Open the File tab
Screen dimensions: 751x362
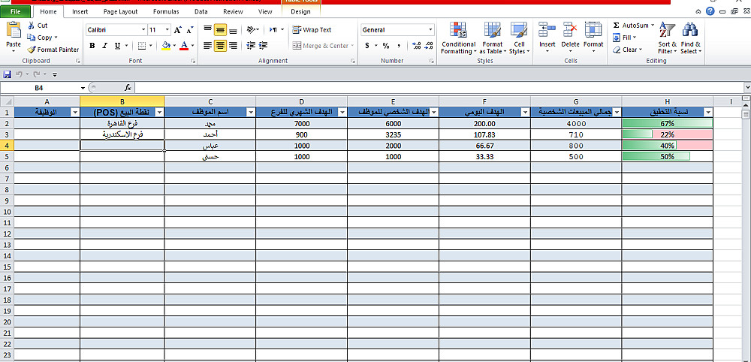15,11
